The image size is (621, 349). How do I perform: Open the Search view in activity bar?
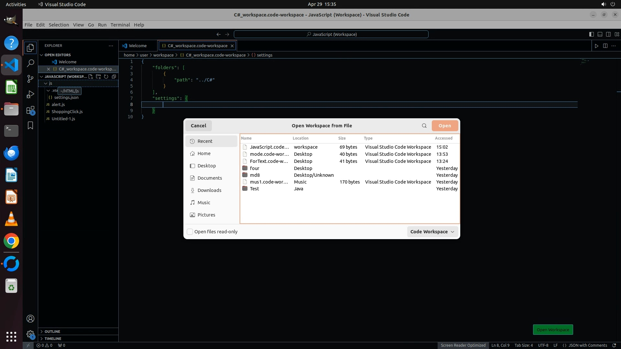[30, 63]
